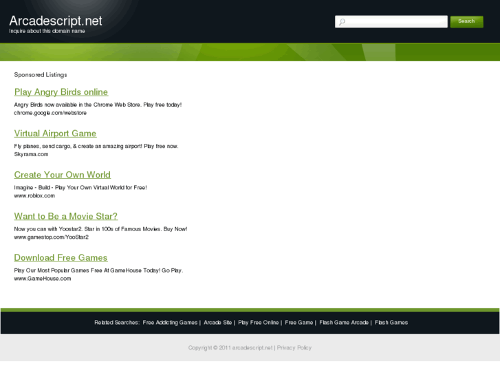Open the Create Your Own World listing

click(62, 175)
